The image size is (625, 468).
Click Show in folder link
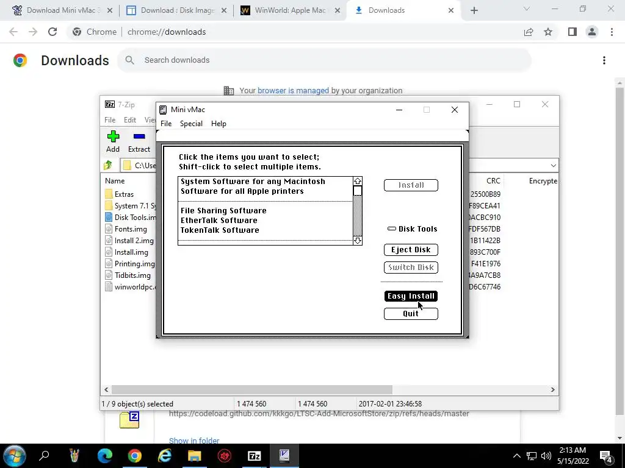click(194, 440)
